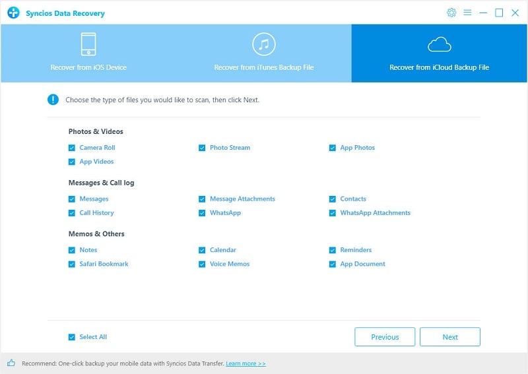The width and height of the screenshot is (528, 374).
Task: Uncheck the App Videos checkbox
Action: pyautogui.click(x=72, y=162)
